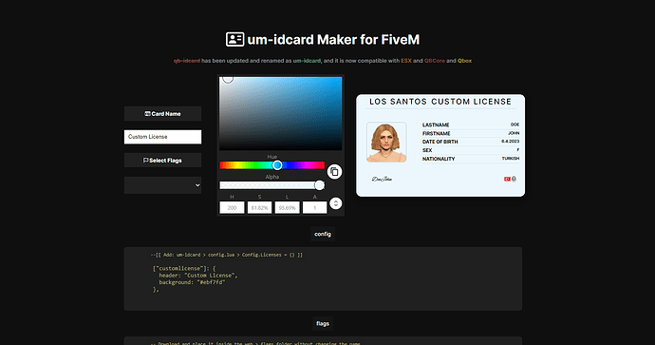The width and height of the screenshot is (655, 345).
Task: Click the S percentage input field
Action: click(x=259, y=208)
